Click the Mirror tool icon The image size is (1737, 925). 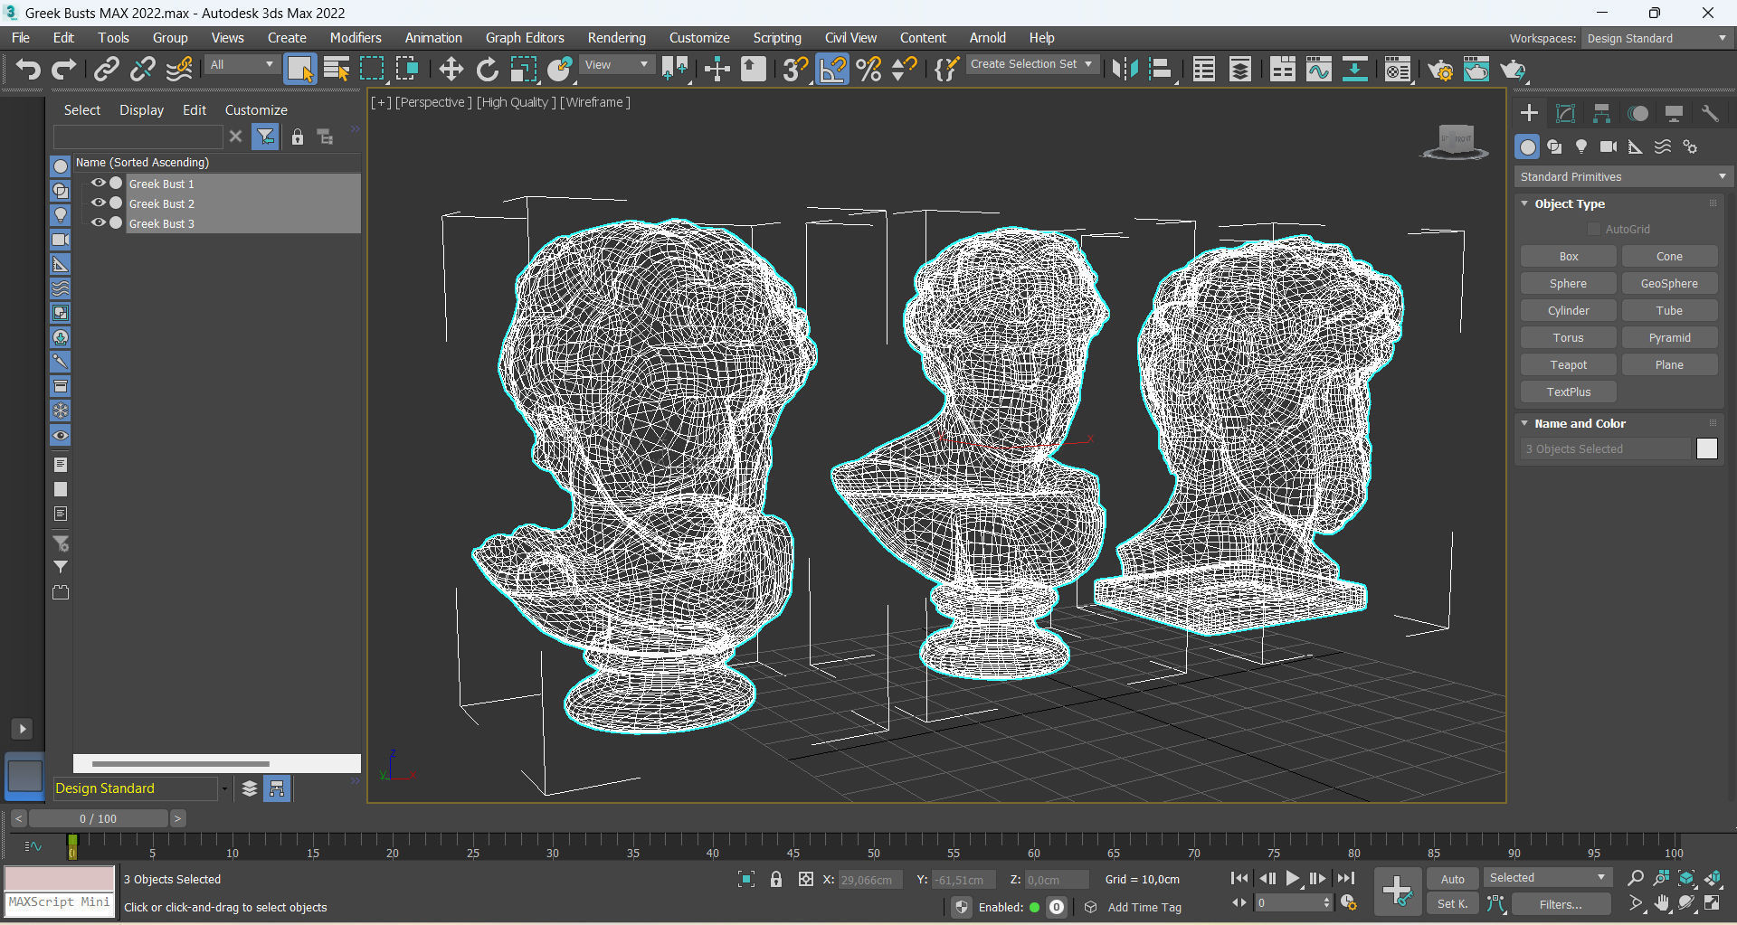[x=1125, y=70]
